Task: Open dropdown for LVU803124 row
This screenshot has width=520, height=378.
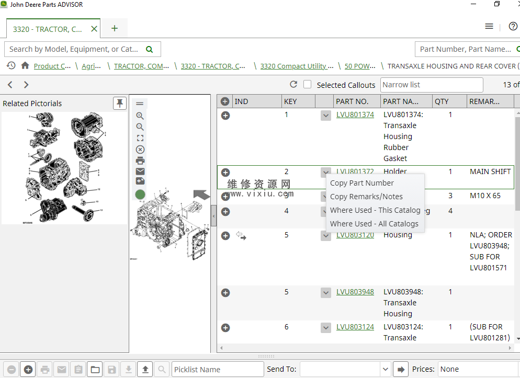Action: (326, 328)
